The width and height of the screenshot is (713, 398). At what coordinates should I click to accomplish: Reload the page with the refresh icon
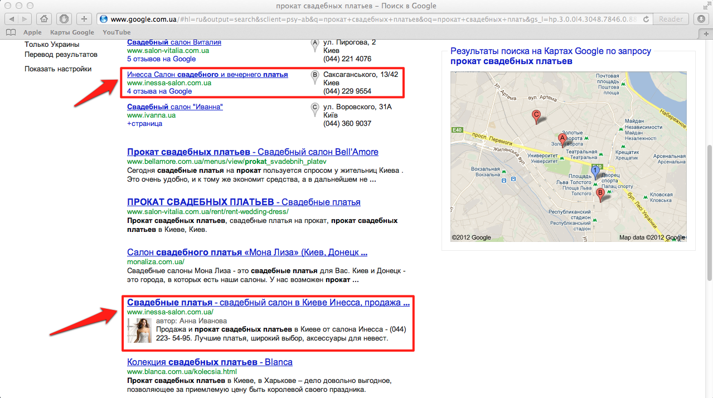[x=647, y=19]
